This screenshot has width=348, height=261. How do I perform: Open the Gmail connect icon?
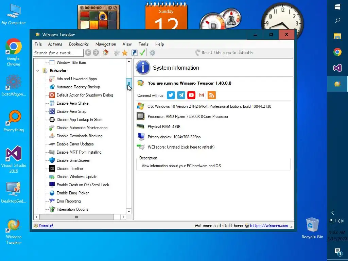click(x=201, y=95)
